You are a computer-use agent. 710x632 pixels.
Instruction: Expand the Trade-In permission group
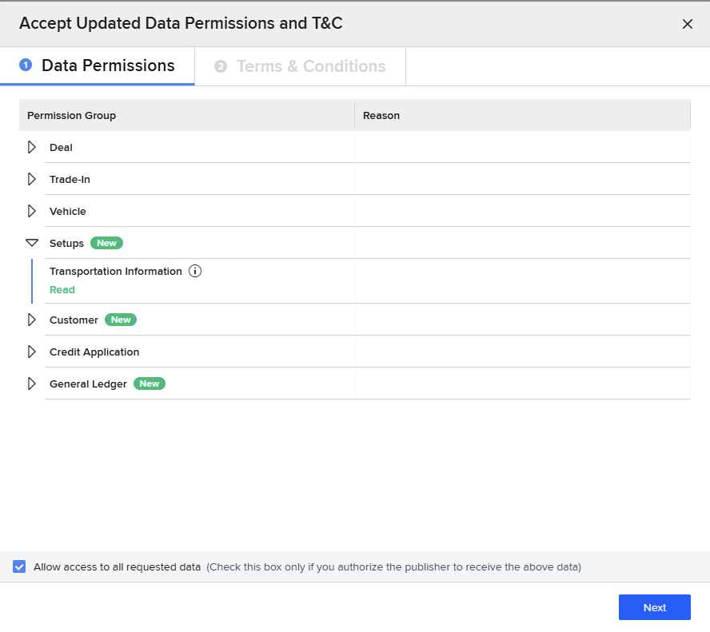[32, 179]
